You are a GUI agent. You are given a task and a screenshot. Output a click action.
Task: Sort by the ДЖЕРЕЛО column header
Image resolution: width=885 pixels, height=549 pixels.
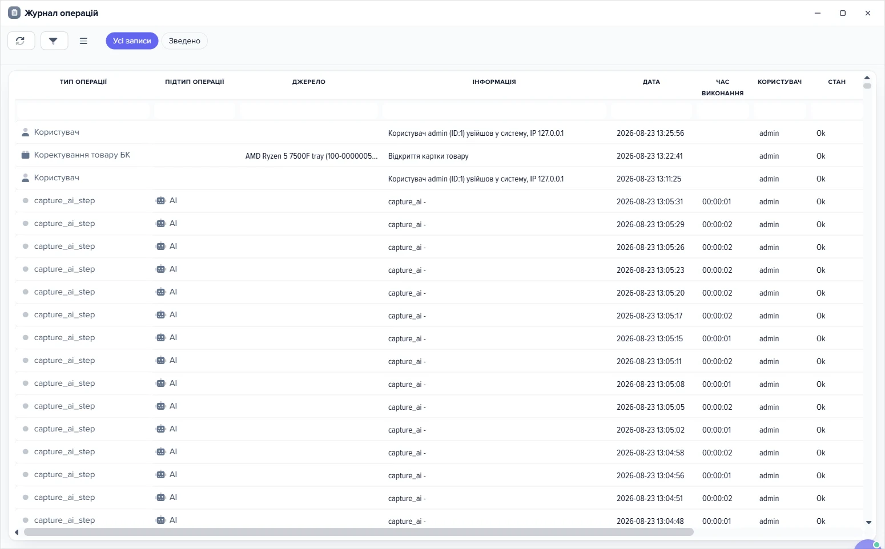coord(309,82)
